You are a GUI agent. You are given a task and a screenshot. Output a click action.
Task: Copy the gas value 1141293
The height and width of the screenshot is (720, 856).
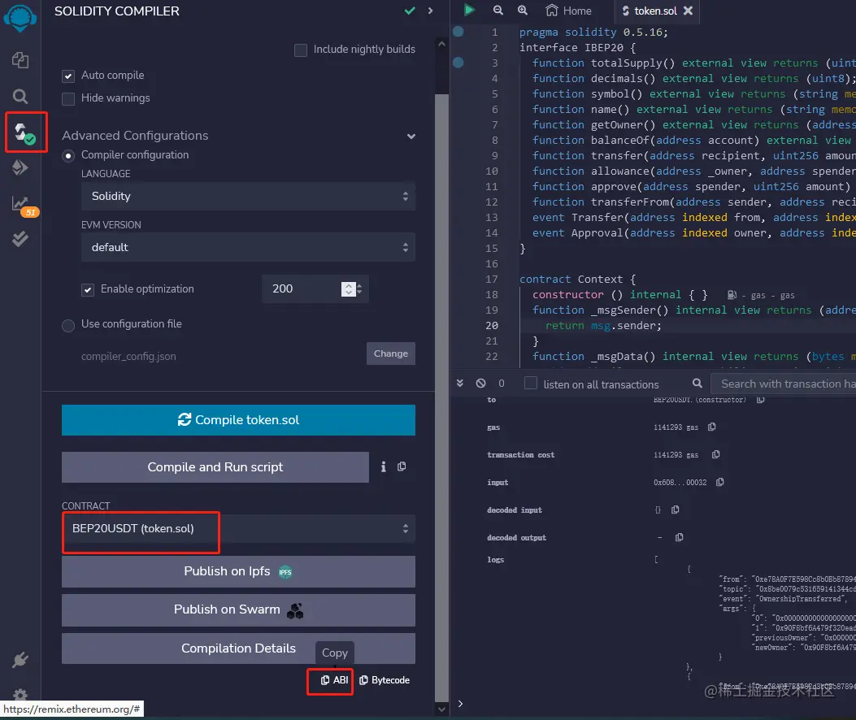[x=712, y=427]
